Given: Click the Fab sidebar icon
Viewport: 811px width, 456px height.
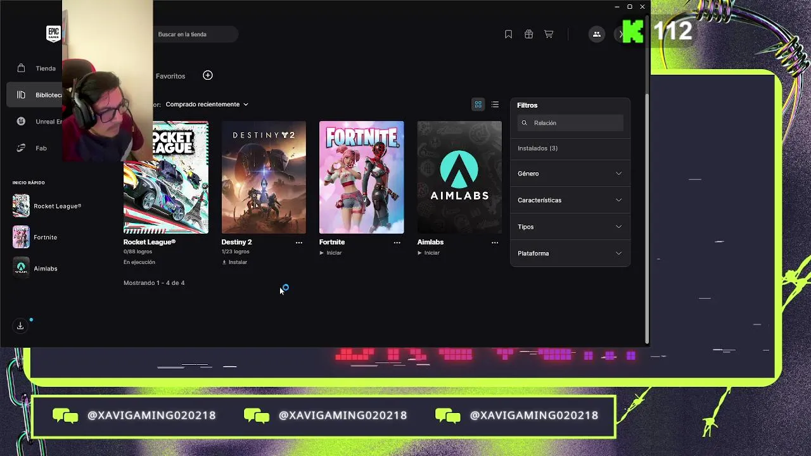Looking at the screenshot, I should tap(21, 148).
